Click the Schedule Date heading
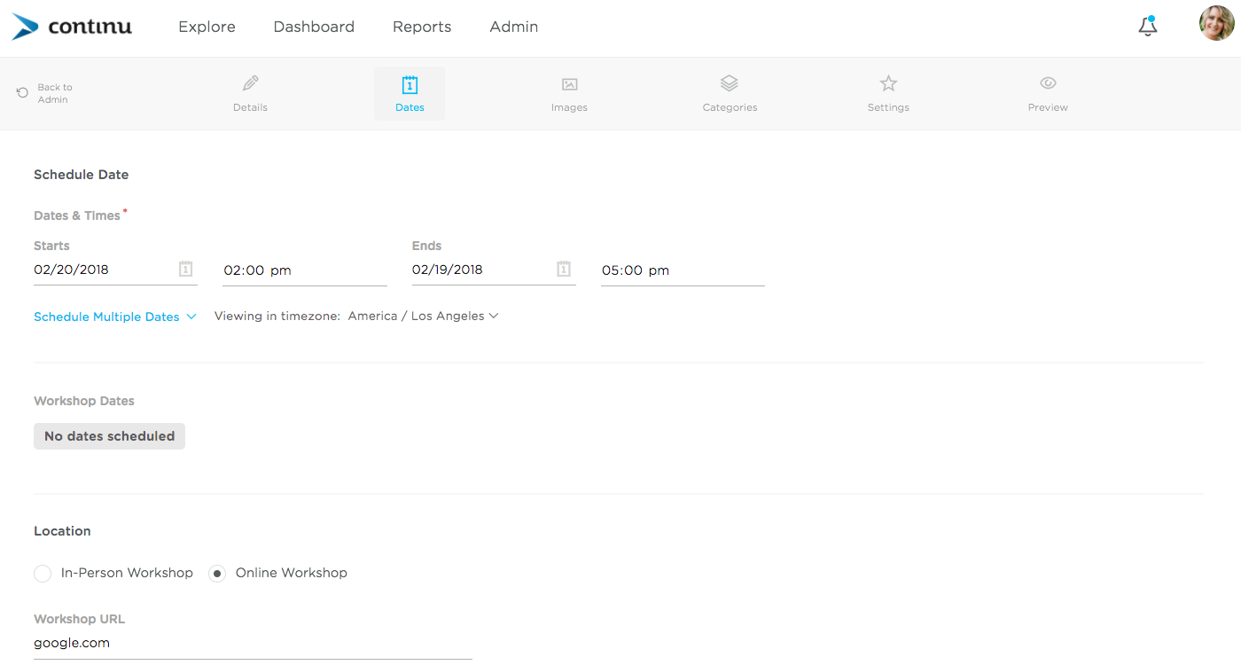Screen dimensions: 1241x665 [82, 175]
